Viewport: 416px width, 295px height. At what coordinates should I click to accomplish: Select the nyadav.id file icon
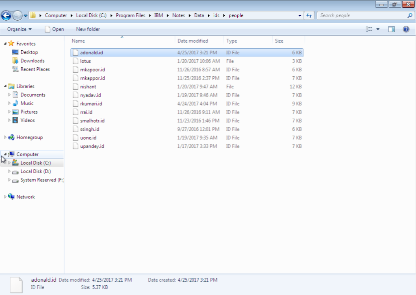point(76,95)
